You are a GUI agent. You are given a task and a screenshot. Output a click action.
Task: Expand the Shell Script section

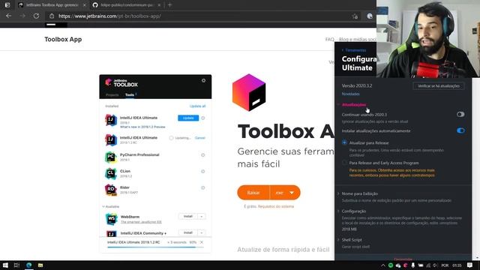pos(352,240)
